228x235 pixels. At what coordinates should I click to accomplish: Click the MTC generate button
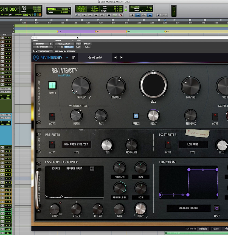pyautogui.click(x=165, y=15)
